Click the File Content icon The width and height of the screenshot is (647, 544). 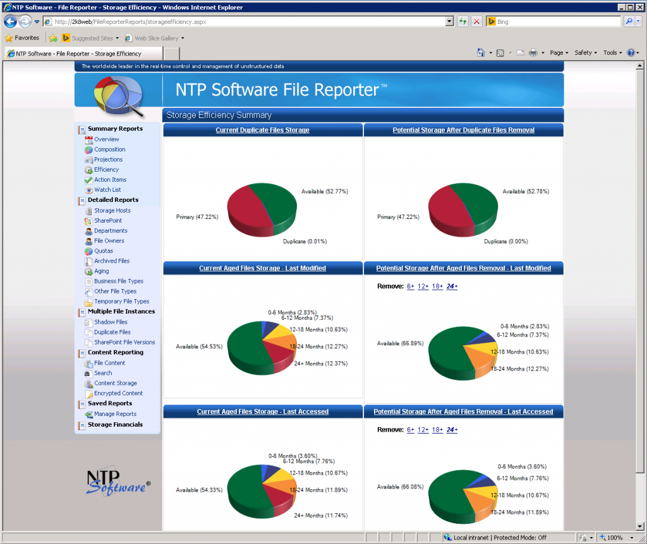(x=88, y=363)
